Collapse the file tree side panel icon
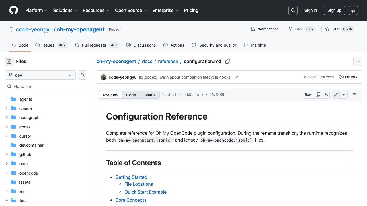The image size is (367, 206). [x=9, y=61]
